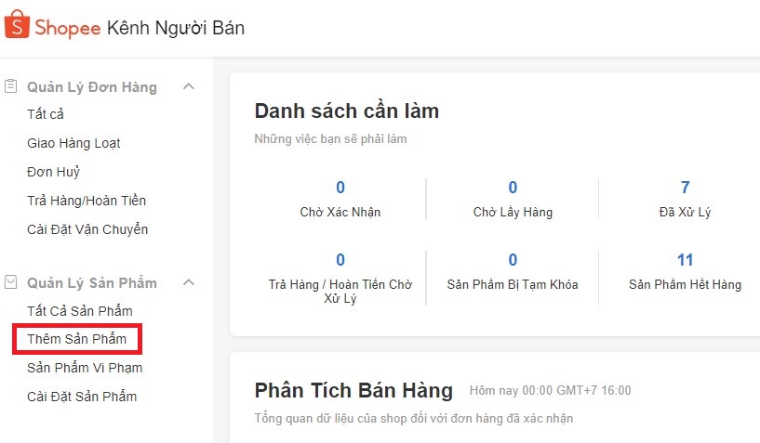
Task: Collapse the Quản Lý Sản Phẩm section chevron
Action: 189,282
